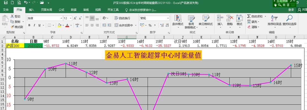Open 套用表格格式 table styles
The image size is (307, 110).
tap(191, 22)
